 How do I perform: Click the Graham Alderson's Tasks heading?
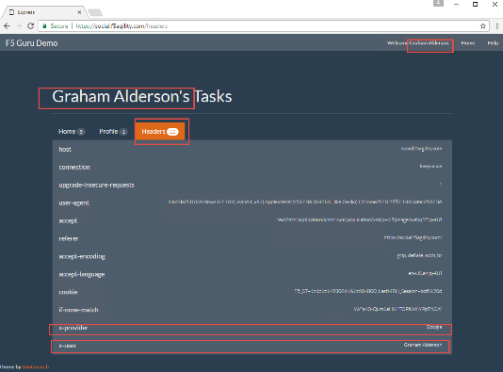pos(142,96)
